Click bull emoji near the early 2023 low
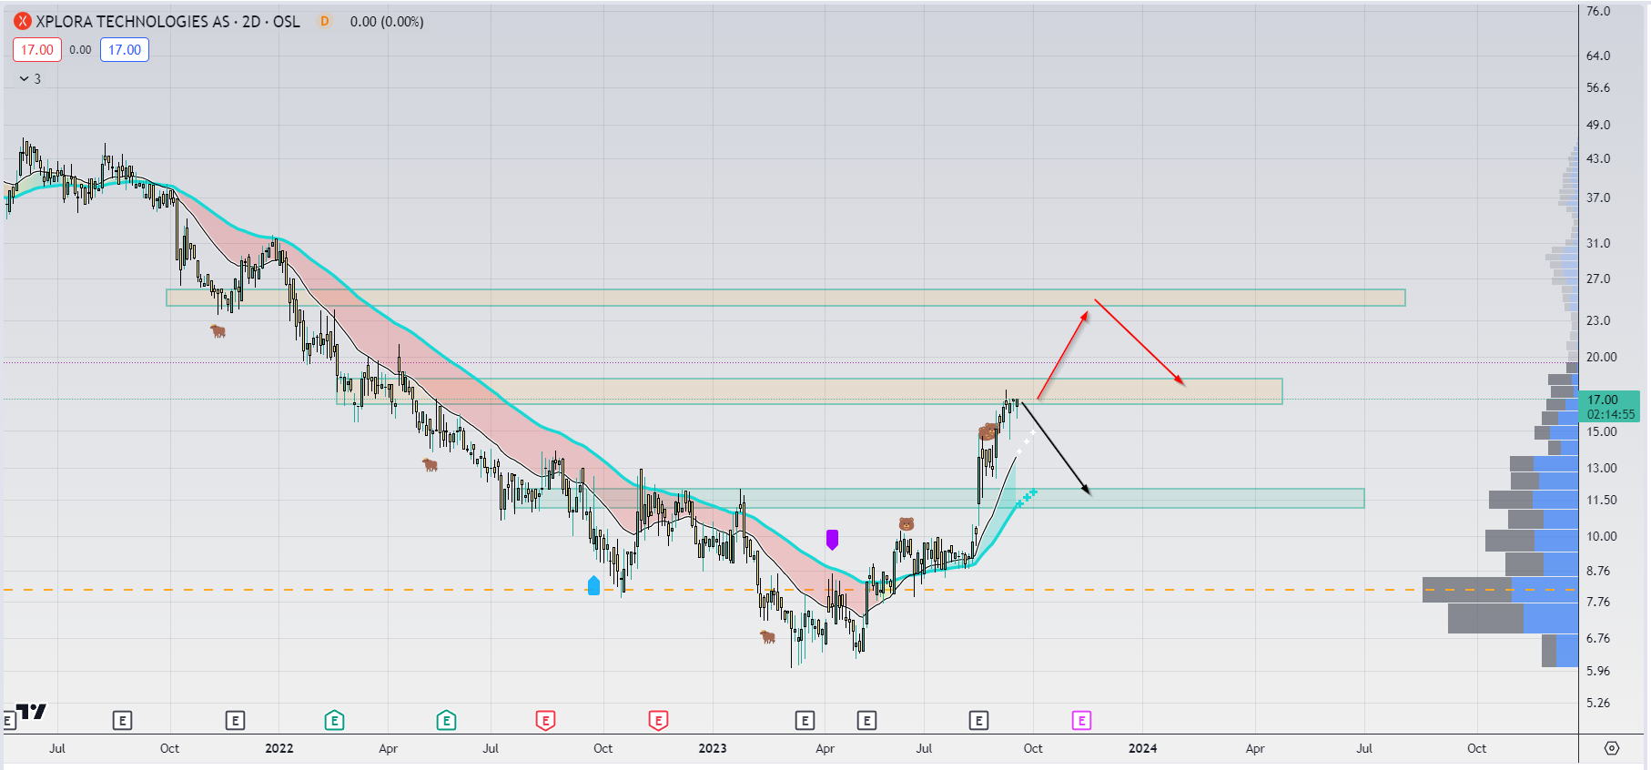Image resolution: width=1651 pixels, height=770 pixels. tap(768, 637)
